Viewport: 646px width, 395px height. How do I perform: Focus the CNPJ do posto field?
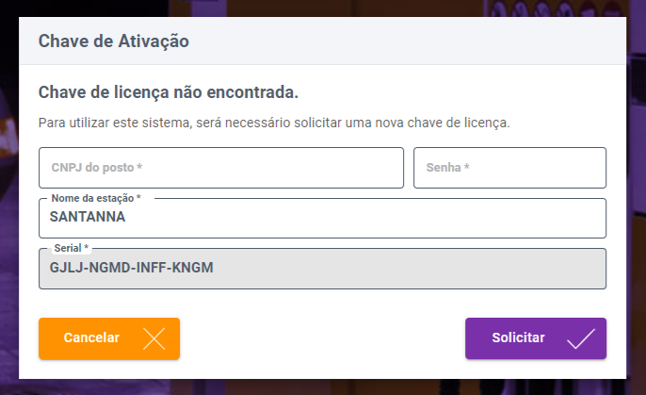pos(221,168)
